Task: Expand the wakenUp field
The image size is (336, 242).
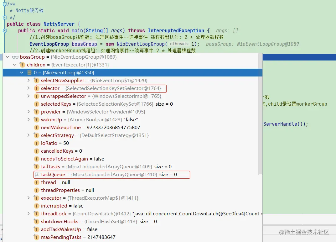Action: pos(28,119)
